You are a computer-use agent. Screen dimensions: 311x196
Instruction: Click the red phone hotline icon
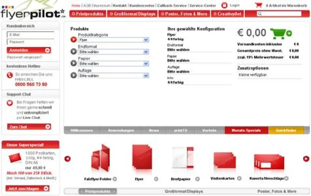tap(10, 75)
